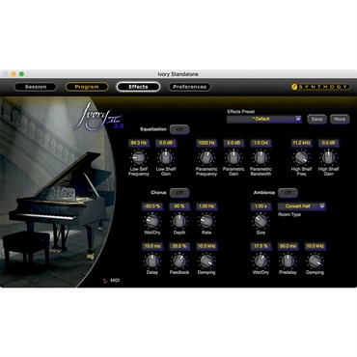Click the 11.2 kHz high shelf field

(x=301, y=143)
